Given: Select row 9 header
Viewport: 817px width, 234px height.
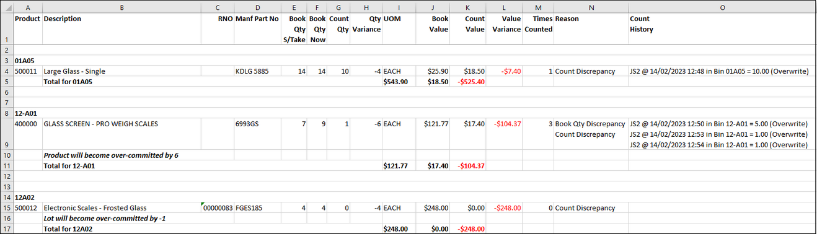Looking at the screenshot, I should click(7, 134).
